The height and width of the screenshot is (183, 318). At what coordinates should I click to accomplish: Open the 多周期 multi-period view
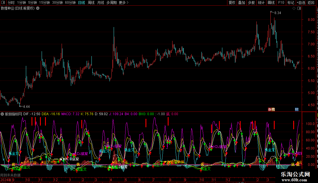click(111, 3)
